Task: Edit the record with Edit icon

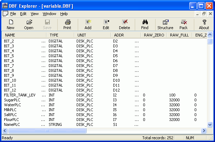Action: click(106, 25)
